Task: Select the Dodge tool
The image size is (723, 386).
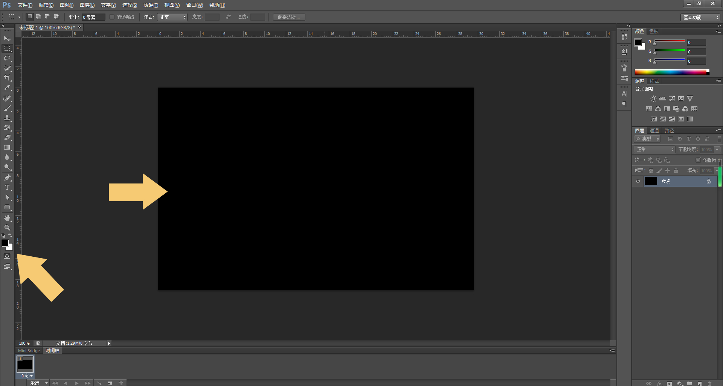Action: pyautogui.click(x=7, y=167)
